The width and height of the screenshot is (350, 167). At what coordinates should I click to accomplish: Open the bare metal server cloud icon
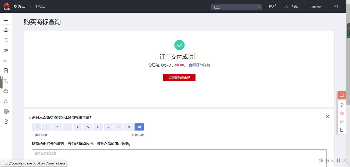click(6, 61)
